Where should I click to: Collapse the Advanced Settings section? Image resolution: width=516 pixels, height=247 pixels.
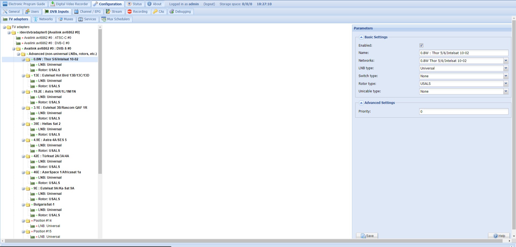(x=361, y=103)
